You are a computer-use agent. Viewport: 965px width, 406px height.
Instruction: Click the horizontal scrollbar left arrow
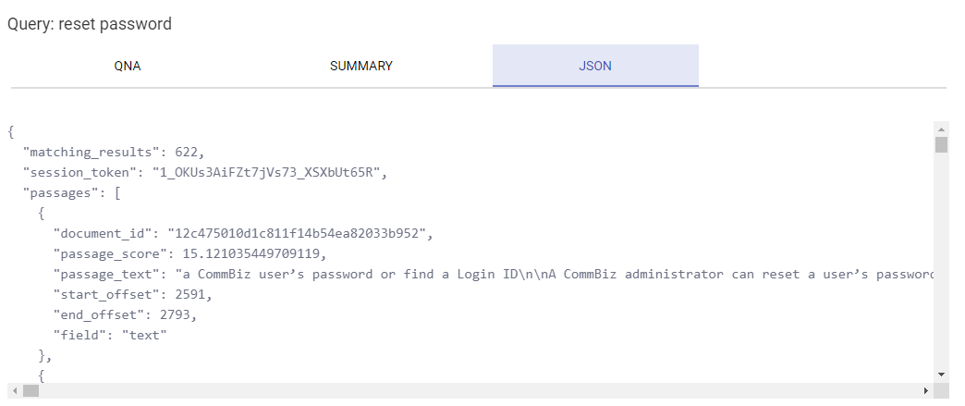(x=14, y=391)
